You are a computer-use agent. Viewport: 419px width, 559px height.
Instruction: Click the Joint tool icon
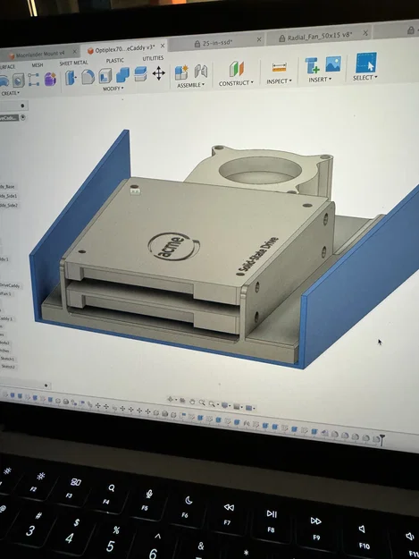tap(201, 71)
